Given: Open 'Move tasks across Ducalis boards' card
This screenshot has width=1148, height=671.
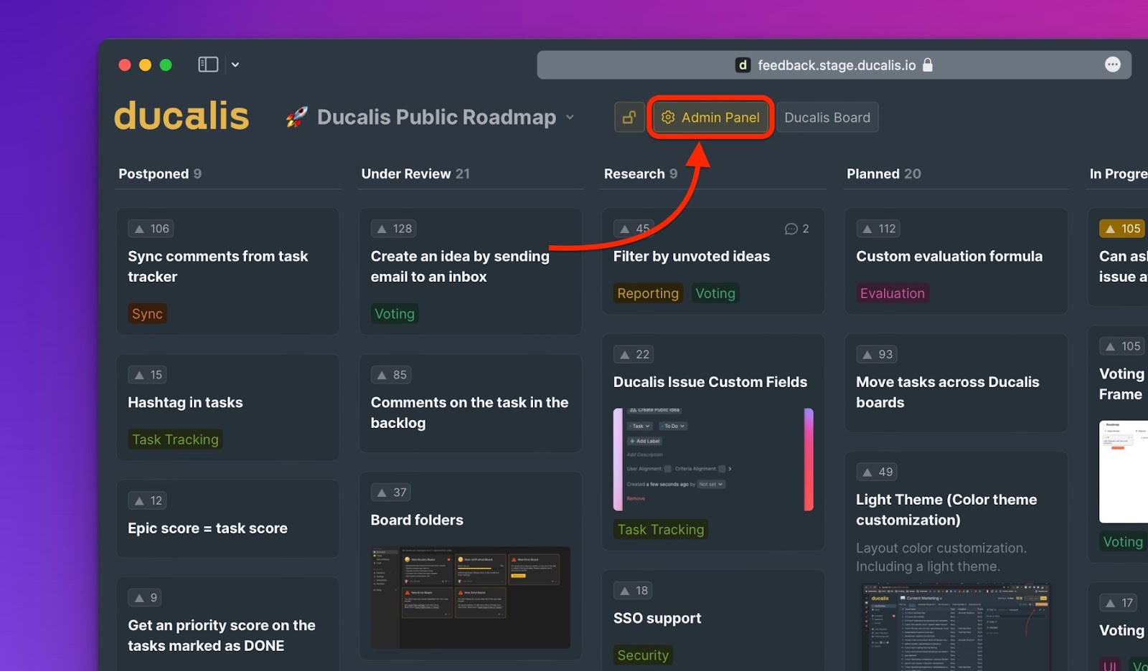Looking at the screenshot, I should (947, 392).
